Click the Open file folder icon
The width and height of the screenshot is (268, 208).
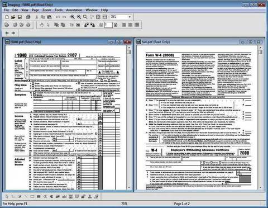[x=13, y=17]
